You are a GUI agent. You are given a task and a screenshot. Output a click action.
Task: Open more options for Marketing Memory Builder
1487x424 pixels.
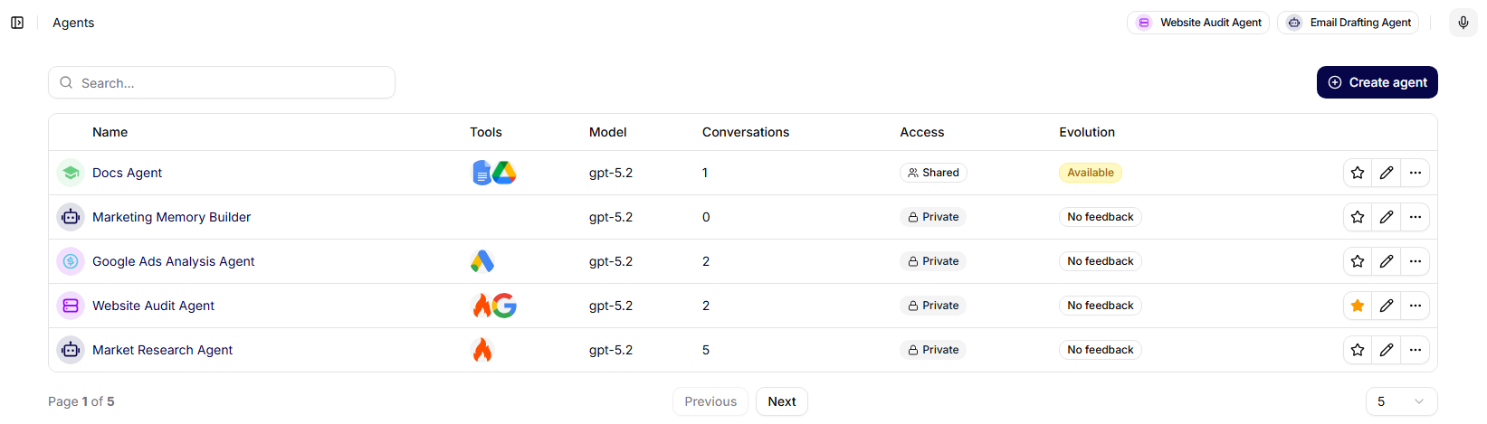pyautogui.click(x=1416, y=217)
